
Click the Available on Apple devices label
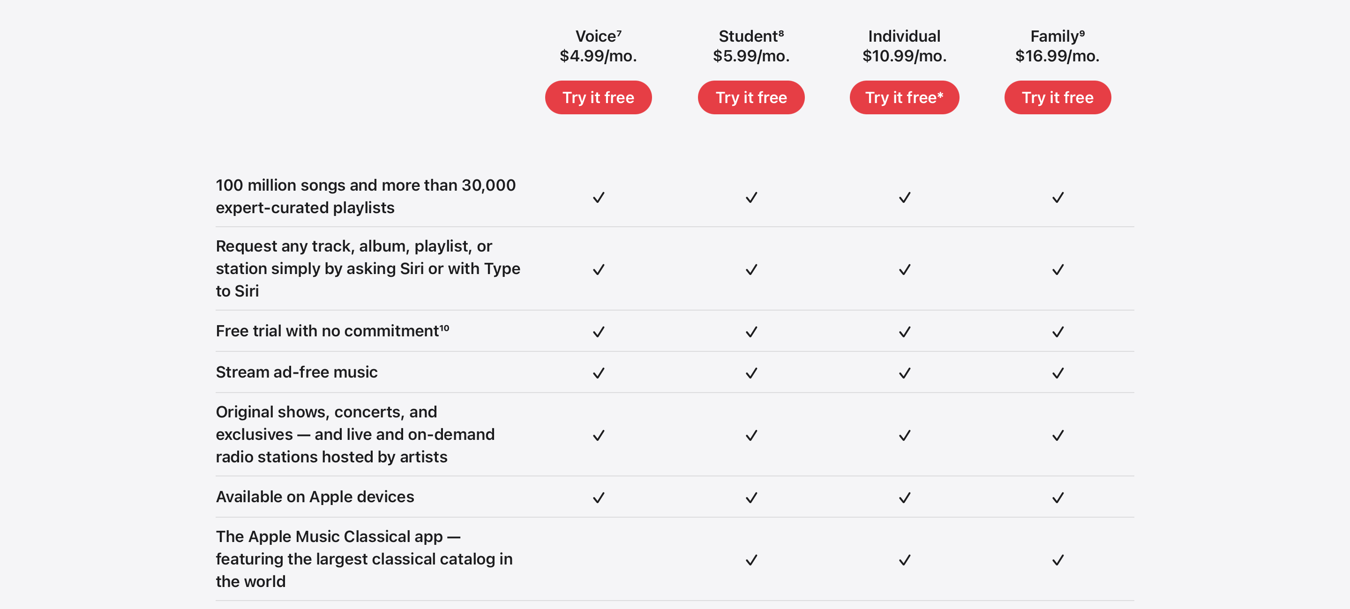click(x=315, y=497)
